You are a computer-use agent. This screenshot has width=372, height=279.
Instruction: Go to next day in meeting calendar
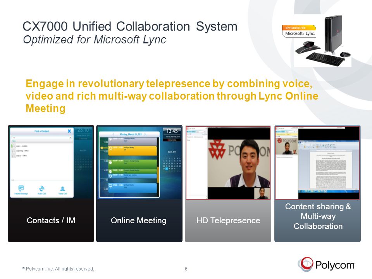click(145, 134)
